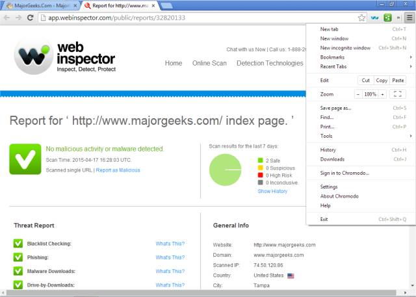Click the Blacklist Checking green check icon
Image resolution: width=416 pixels, height=297 pixels.
[18, 243]
